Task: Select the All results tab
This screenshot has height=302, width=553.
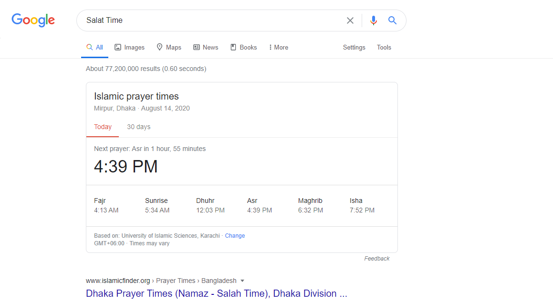Action: [x=94, y=48]
